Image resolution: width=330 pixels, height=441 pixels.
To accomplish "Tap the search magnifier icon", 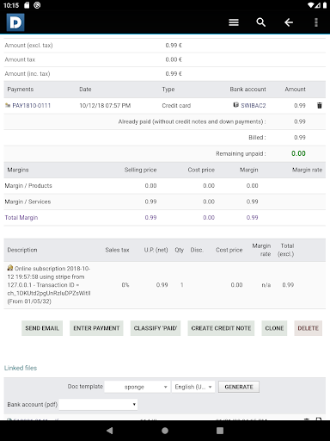I will pyautogui.click(x=260, y=22).
